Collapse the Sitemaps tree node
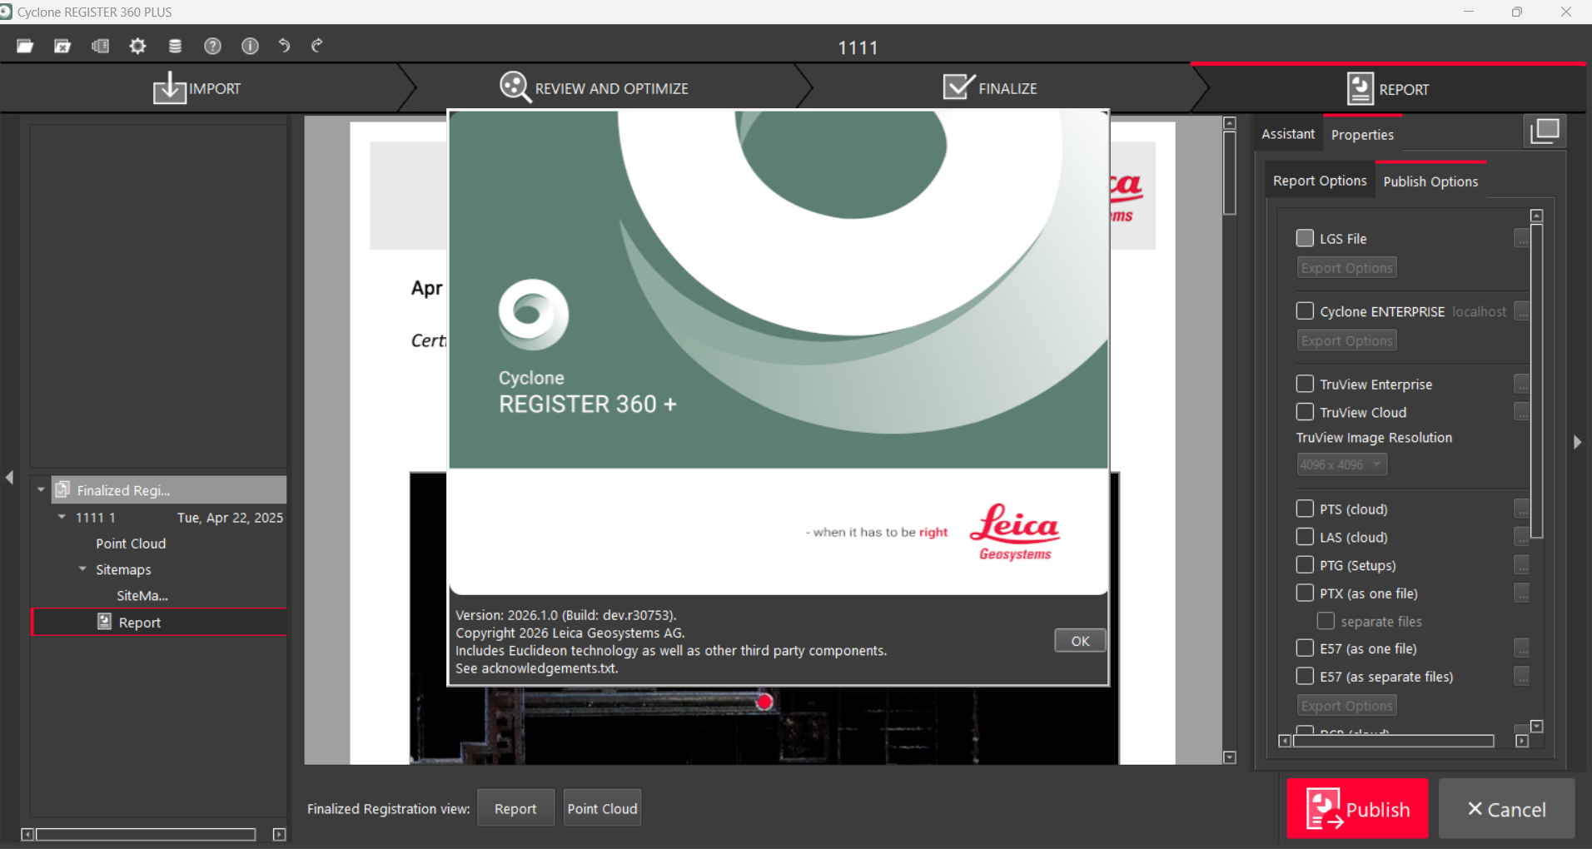 (82, 569)
